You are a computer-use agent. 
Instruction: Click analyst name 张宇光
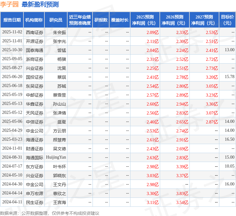pos(60,41)
